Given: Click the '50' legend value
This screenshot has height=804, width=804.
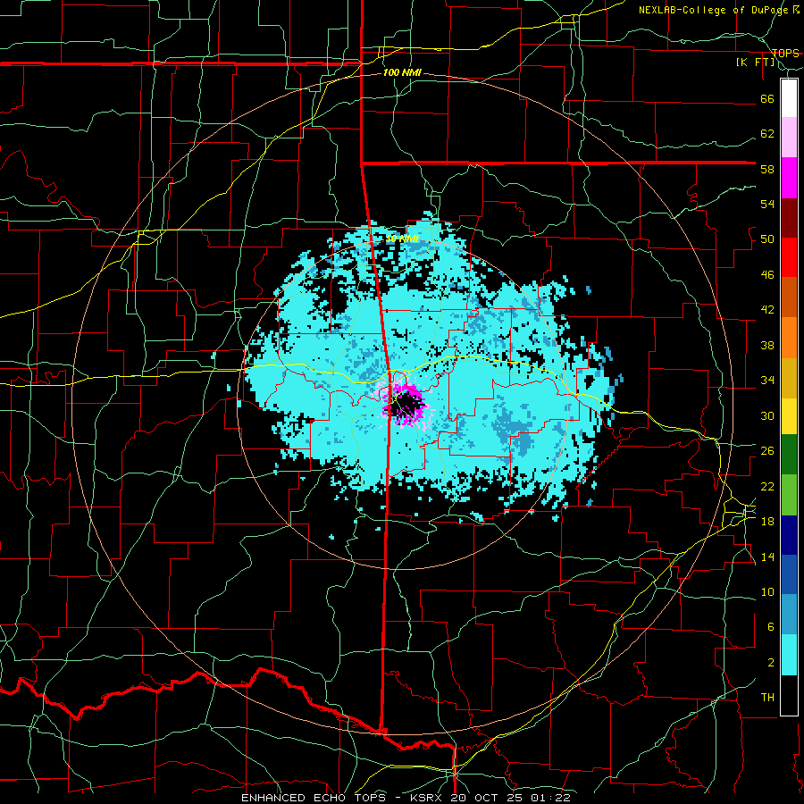Looking at the screenshot, I should [767, 239].
